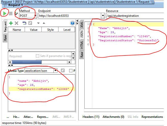The width and height of the screenshot is (167, 126).
Task: Toggle the checkbox labeled P beside Media Type
Action: (71, 71)
